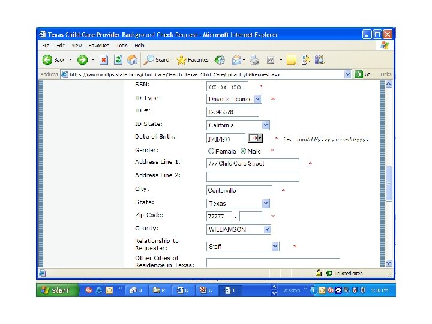Expand the State Texas dropdown
The height and width of the screenshot is (324, 432).
point(266,203)
